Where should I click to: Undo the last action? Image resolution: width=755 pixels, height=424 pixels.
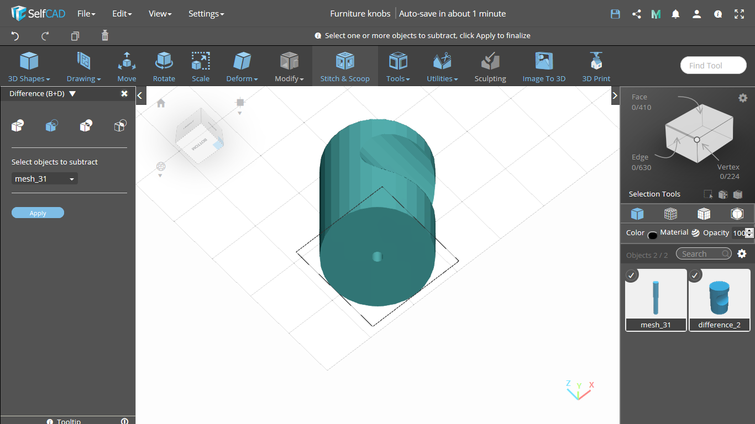click(x=15, y=36)
